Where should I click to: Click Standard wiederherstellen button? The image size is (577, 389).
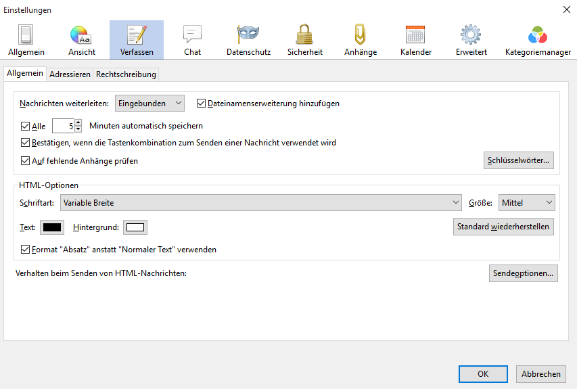click(x=503, y=227)
